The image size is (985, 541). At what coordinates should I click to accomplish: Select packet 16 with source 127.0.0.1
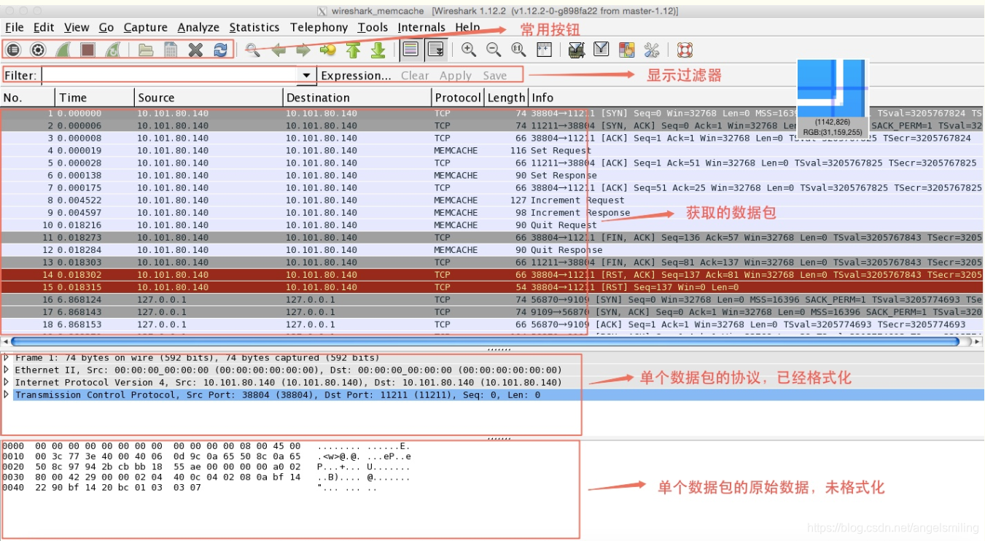point(492,300)
